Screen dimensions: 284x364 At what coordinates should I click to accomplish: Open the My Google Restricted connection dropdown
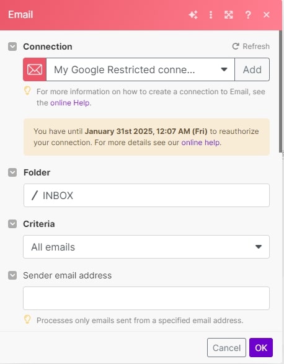140,69
